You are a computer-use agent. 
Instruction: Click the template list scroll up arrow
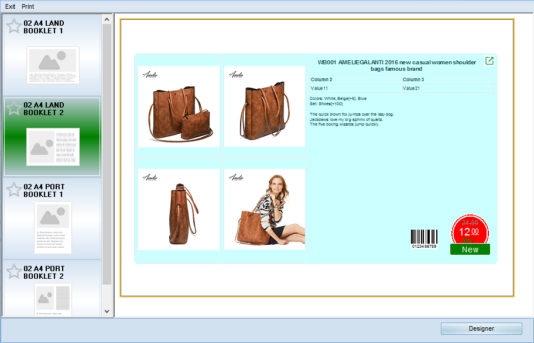point(107,19)
